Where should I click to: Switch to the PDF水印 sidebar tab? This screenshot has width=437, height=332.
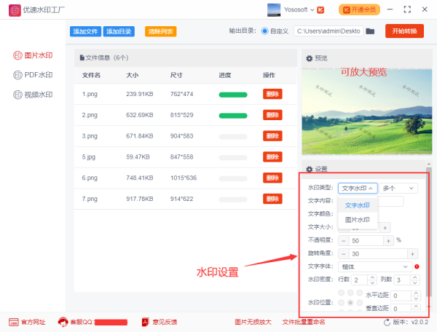32,75
